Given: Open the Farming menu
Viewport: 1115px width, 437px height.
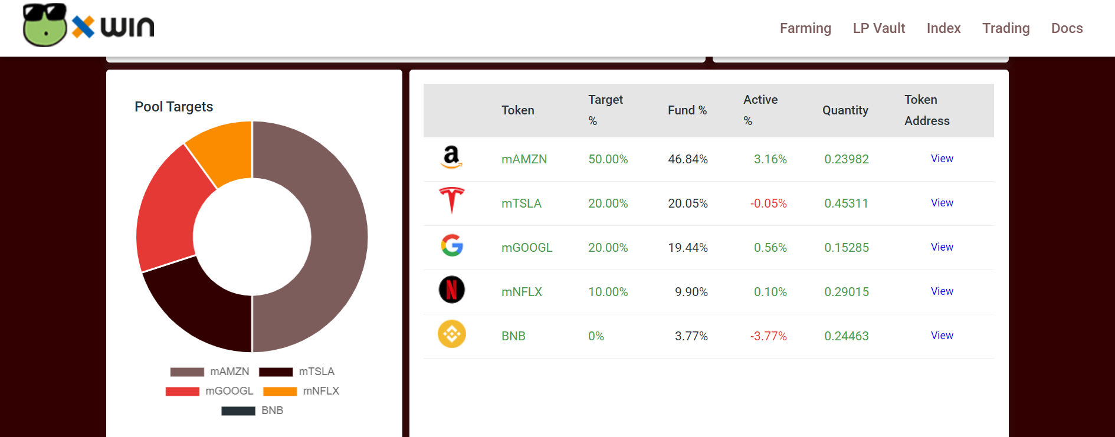Looking at the screenshot, I should [805, 28].
